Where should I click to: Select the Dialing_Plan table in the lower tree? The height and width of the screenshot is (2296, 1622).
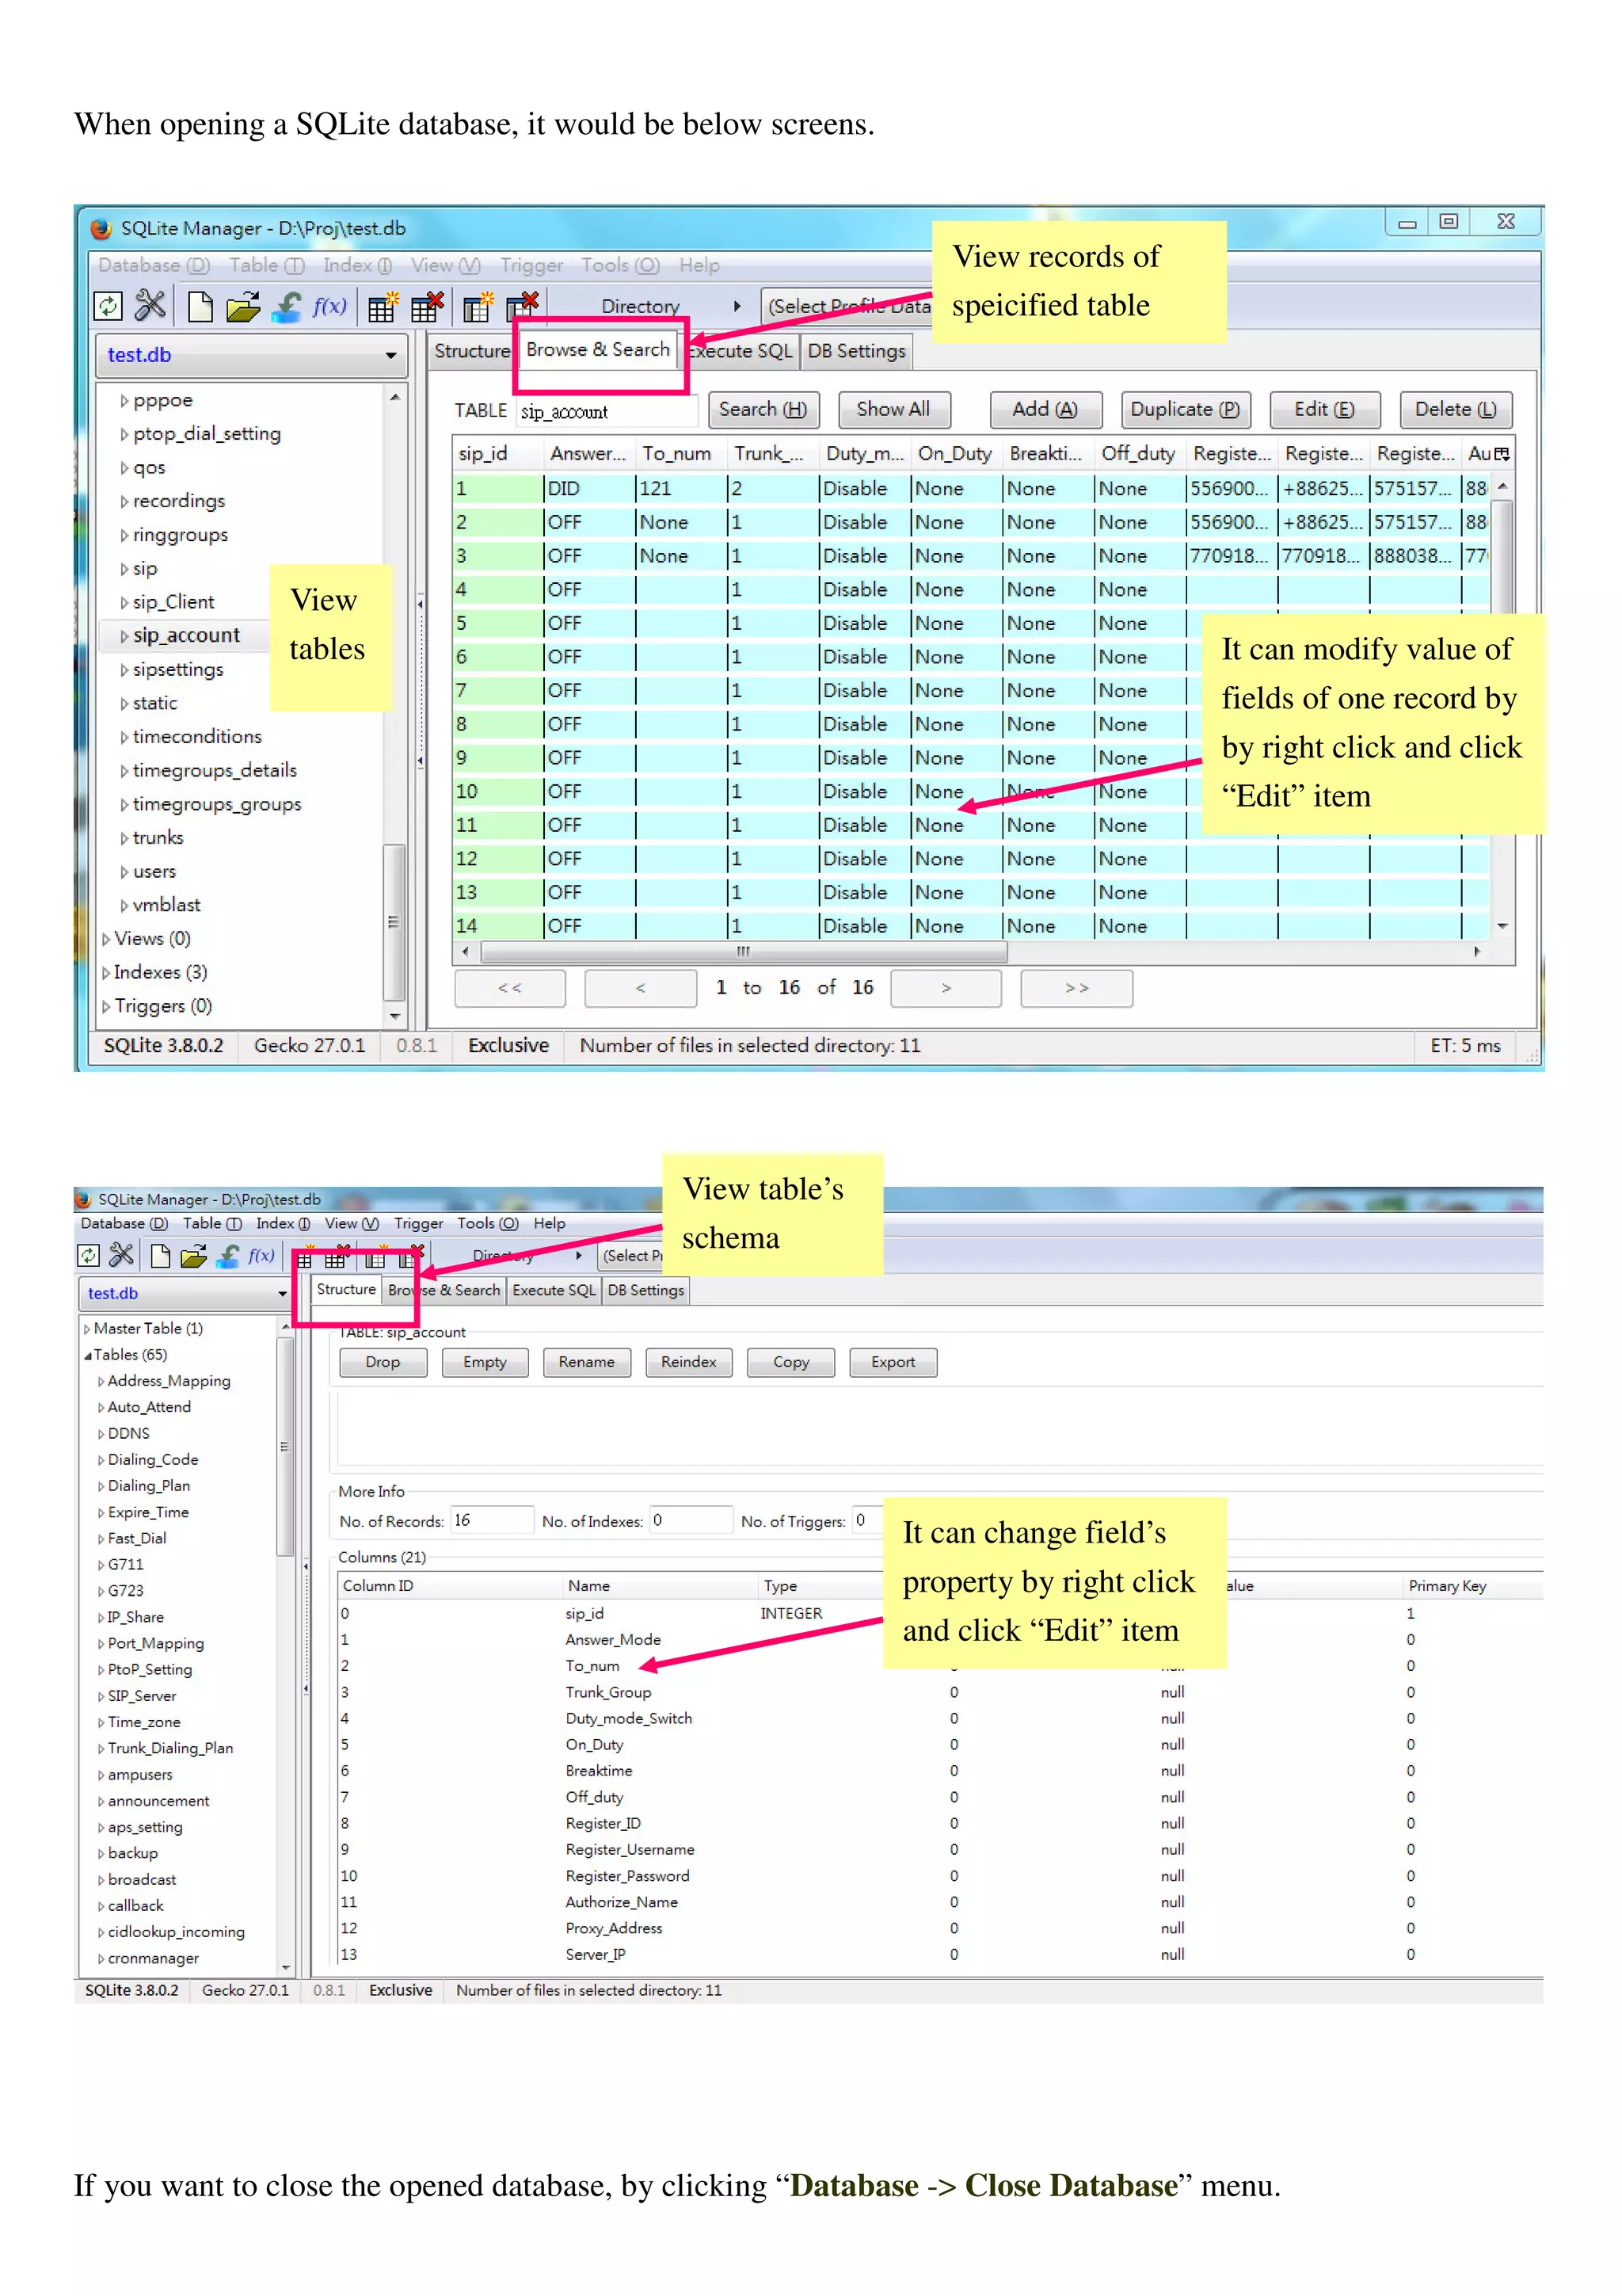tap(149, 1487)
